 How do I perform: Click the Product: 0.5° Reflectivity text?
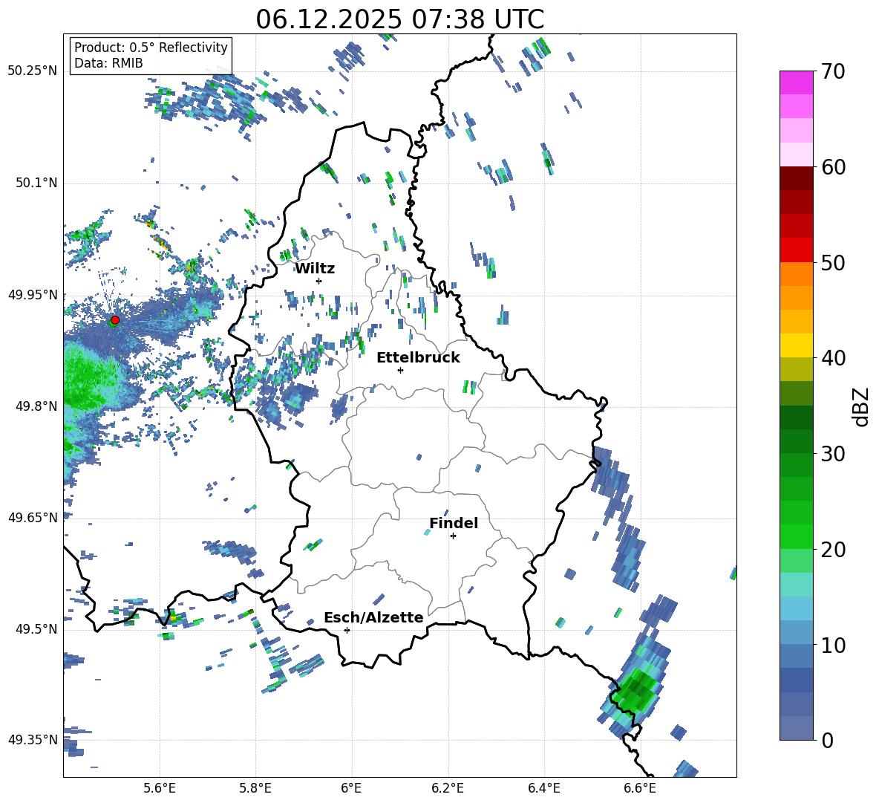pos(151,48)
